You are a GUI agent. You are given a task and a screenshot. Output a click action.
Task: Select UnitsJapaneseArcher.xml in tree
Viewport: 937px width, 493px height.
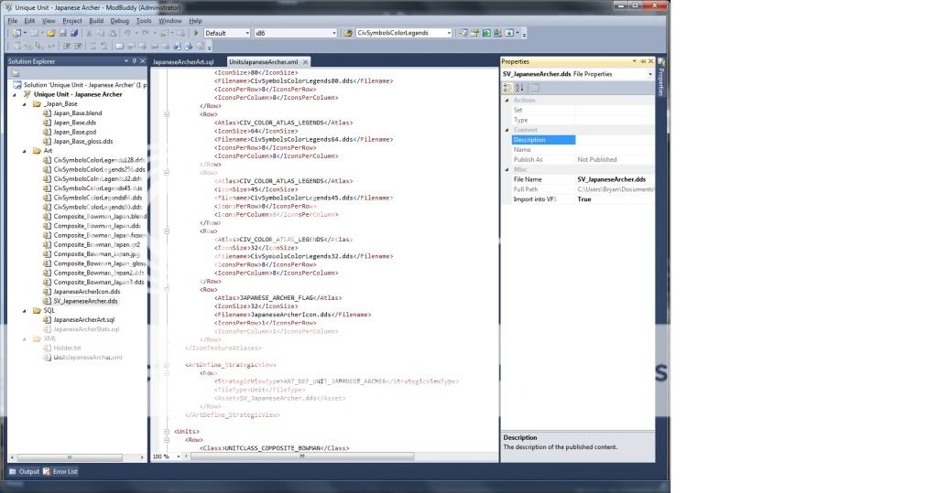[x=87, y=358]
